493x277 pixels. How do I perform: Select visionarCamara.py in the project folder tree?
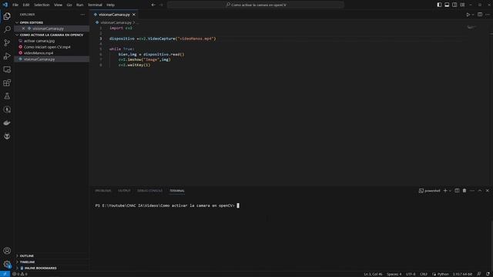[x=39, y=59]
